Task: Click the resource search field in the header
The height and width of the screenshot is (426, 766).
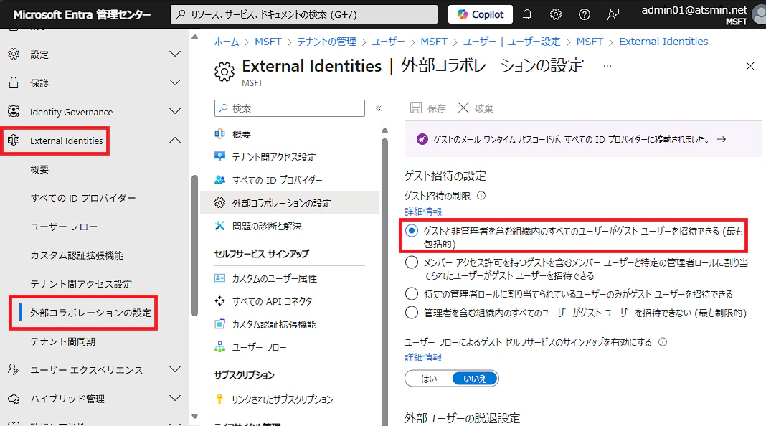Action: click(x=304, y=14)
